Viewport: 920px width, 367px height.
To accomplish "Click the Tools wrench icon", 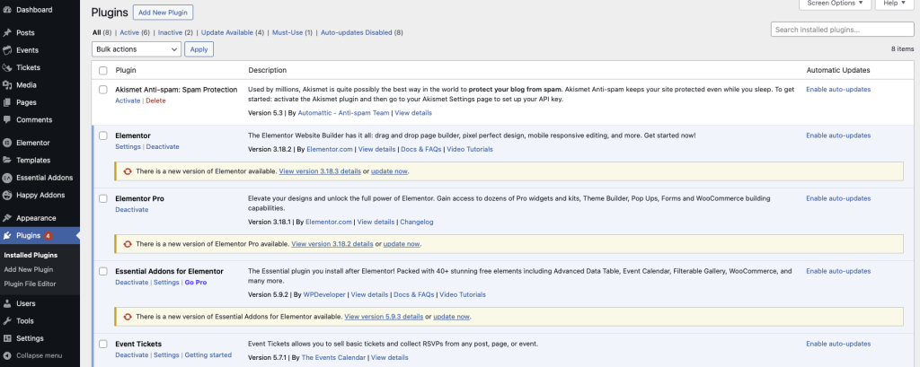I will (x=7, y=320).
